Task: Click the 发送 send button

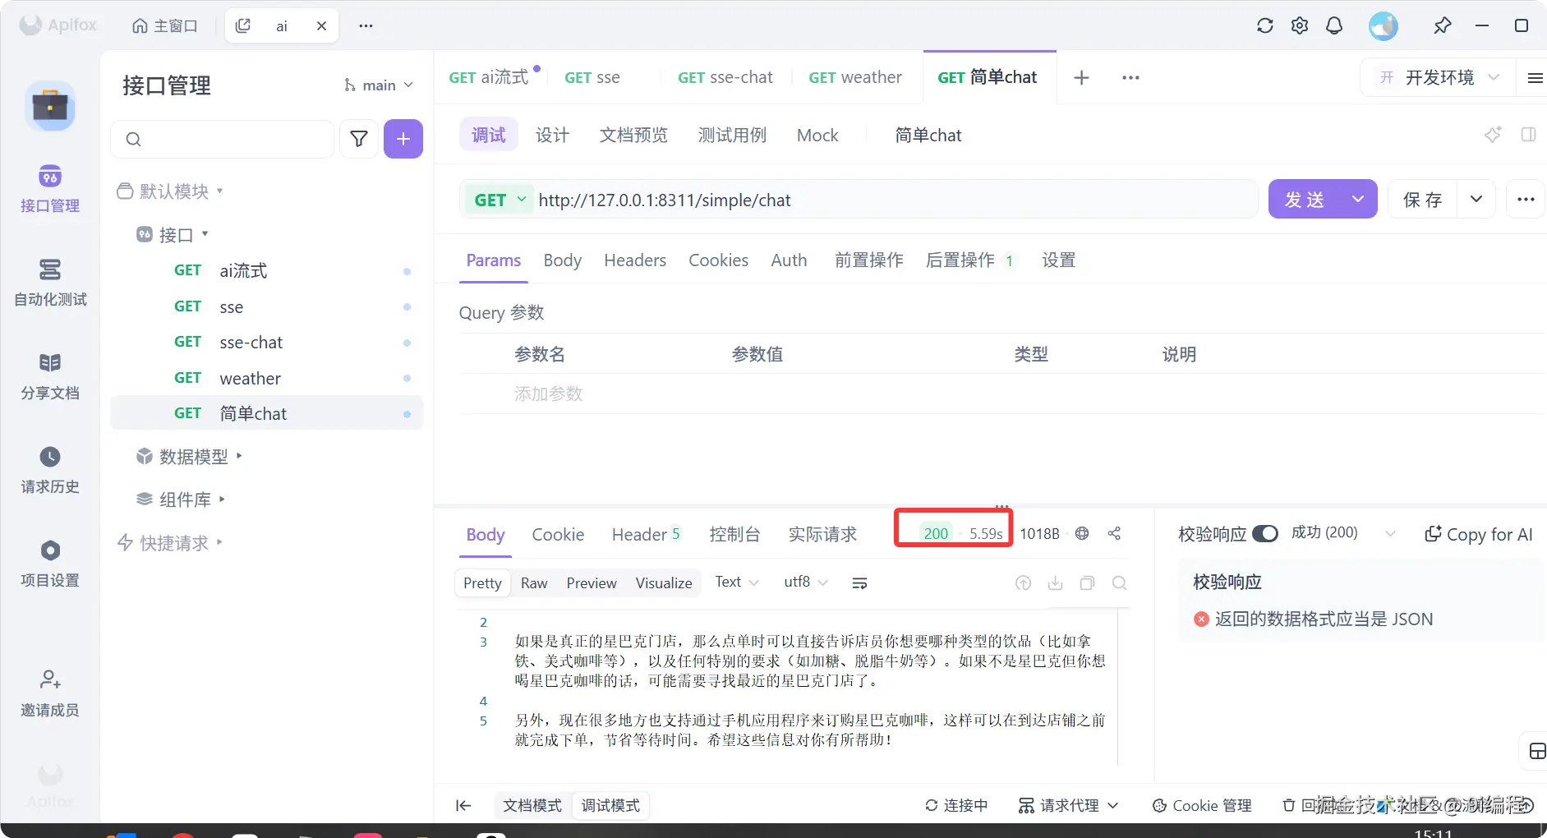Action: point(1305,200)
